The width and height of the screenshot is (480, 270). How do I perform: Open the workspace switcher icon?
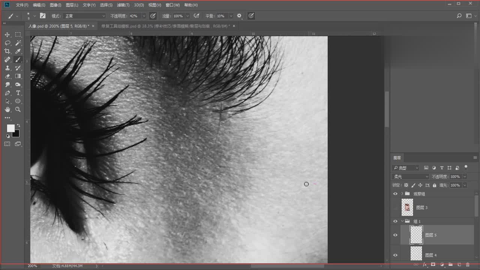pos(468,16)
